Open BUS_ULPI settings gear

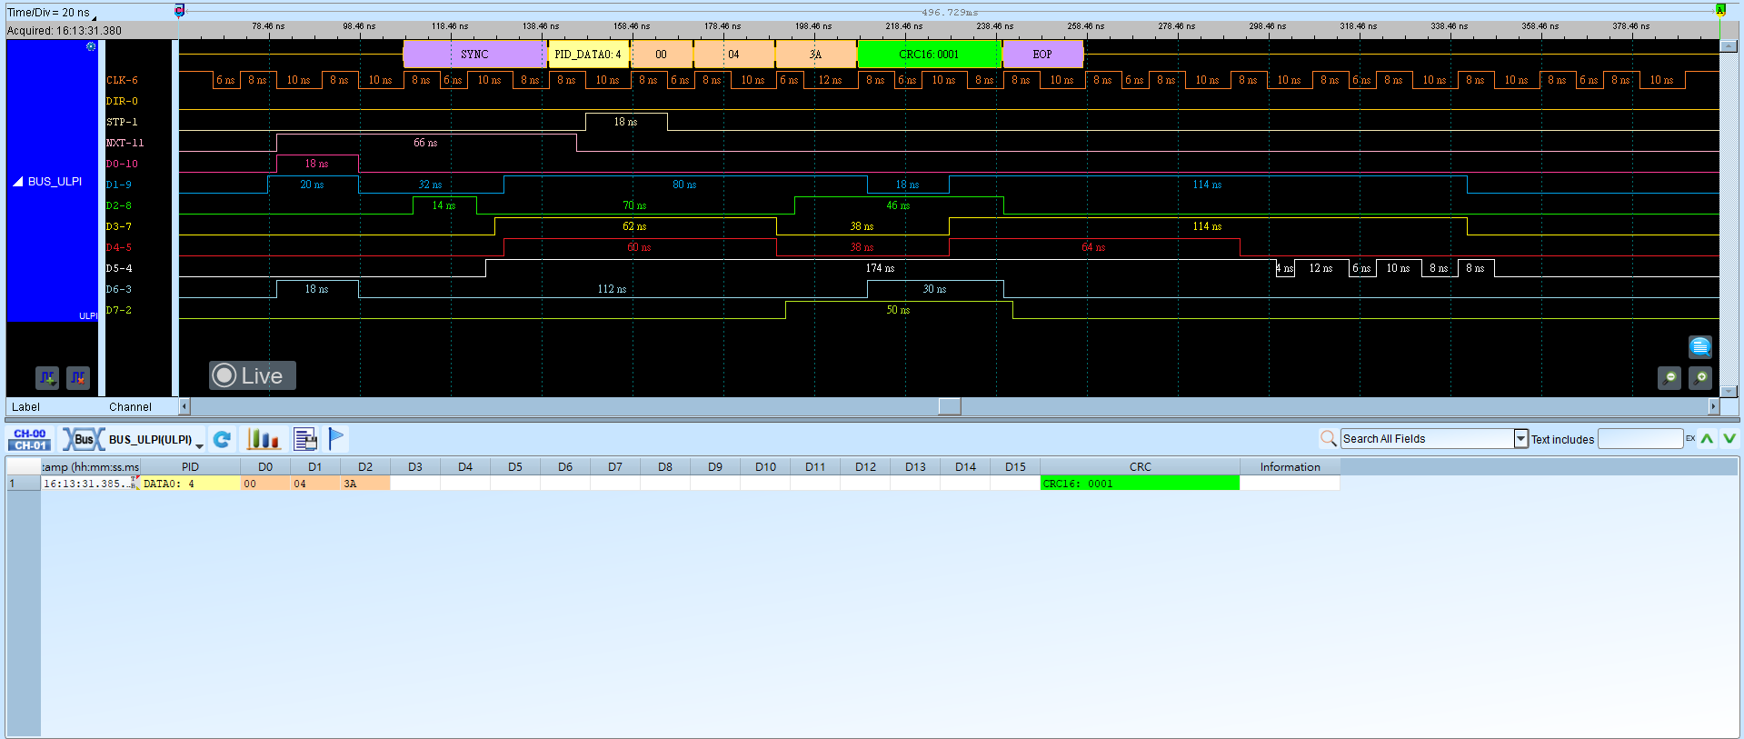(x=91, y=46)
